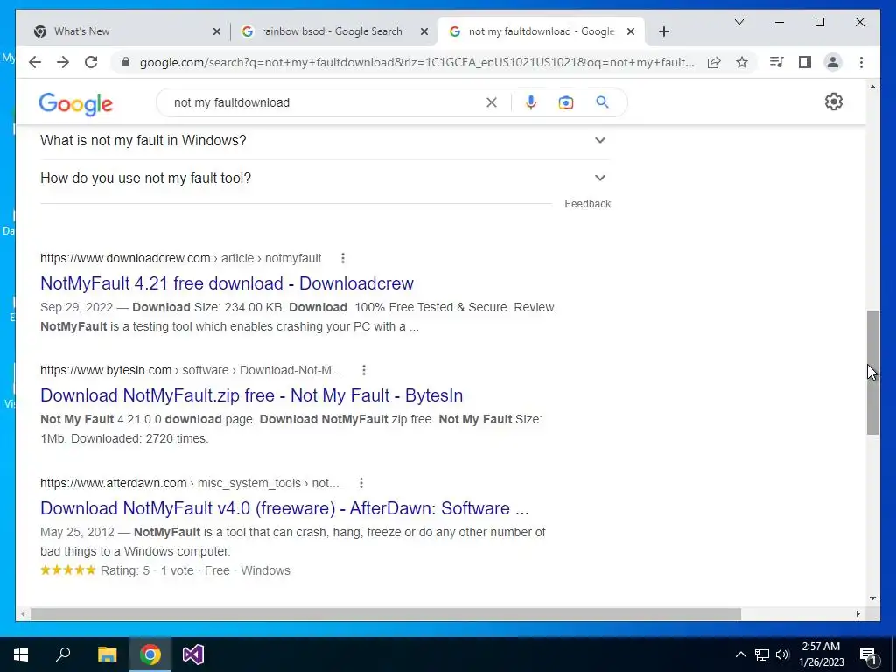The height and width of the screenshot is (672, 896).
Task: Share this page from address bar
Action: pyautogui.click(x=714, y=62)
